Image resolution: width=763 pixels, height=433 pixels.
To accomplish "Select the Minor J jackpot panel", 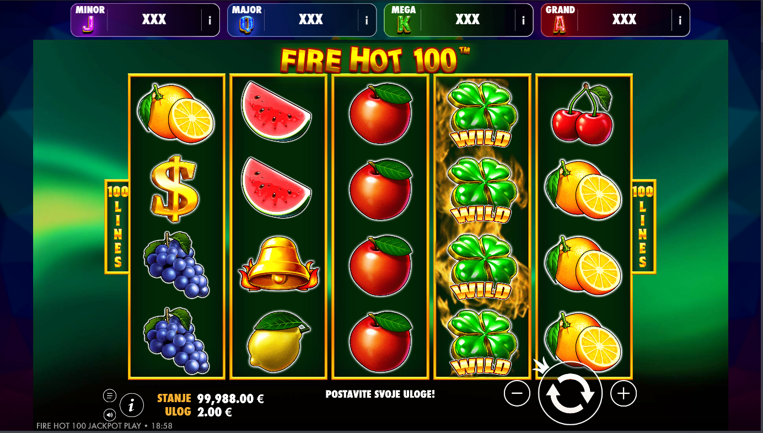I will (145, 20).
